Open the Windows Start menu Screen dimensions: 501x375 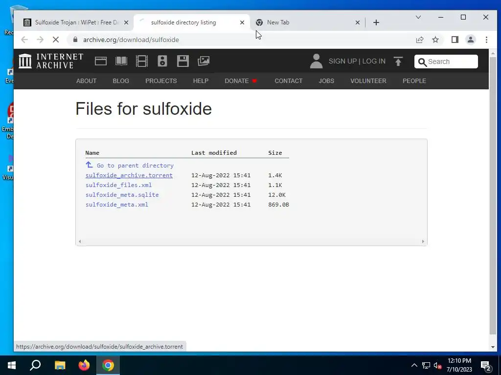pyautogui.click(x=12, y=365)
